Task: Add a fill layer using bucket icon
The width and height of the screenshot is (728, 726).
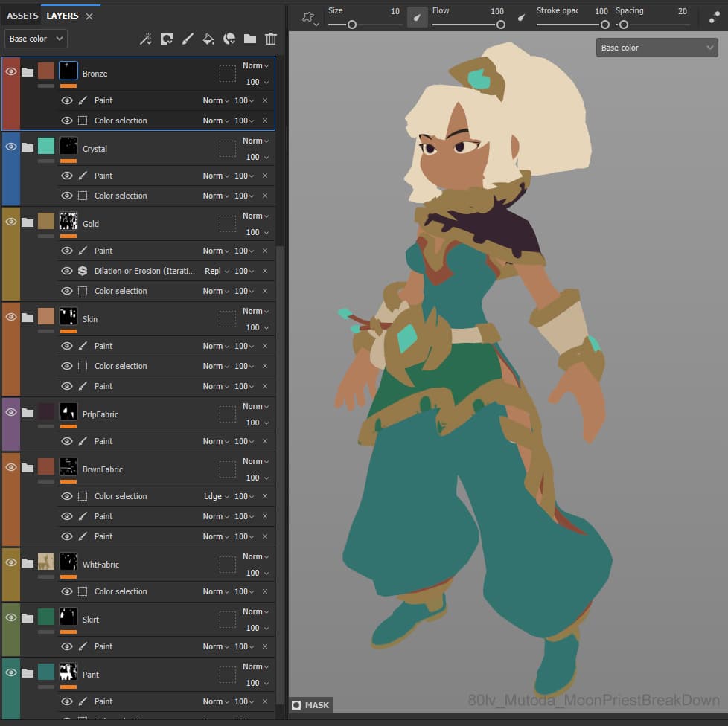Action: point(208,39)
